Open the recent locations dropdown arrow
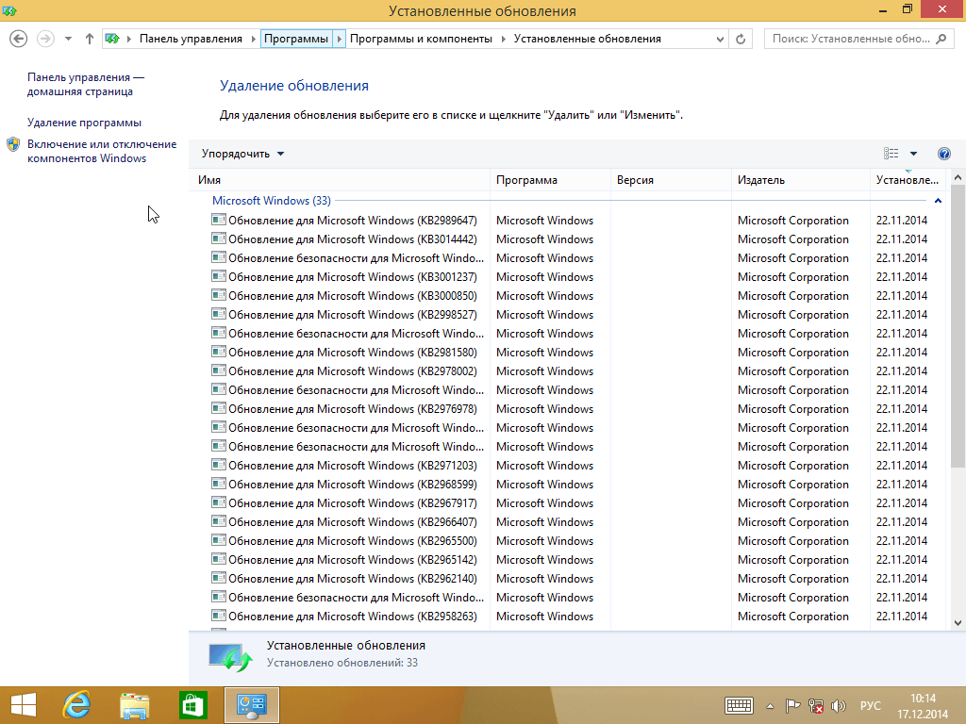The height and width of the screenshot is (724, 966). coord(68,39)
